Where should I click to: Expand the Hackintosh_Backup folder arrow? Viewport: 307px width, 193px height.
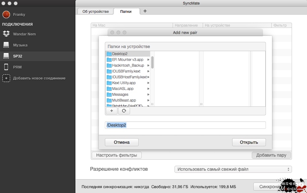coord(148,66)
